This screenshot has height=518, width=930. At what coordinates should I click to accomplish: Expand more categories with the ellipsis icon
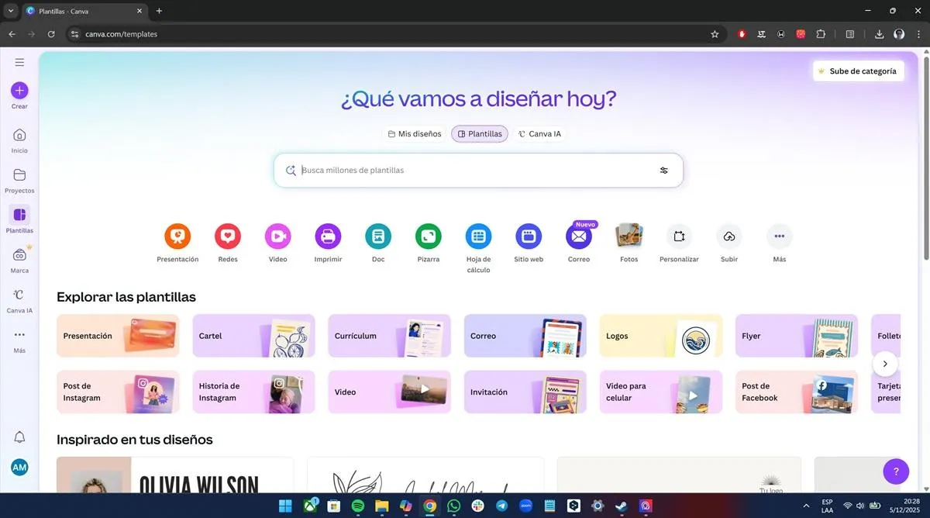pyautogui.click(x=779, y=237)
